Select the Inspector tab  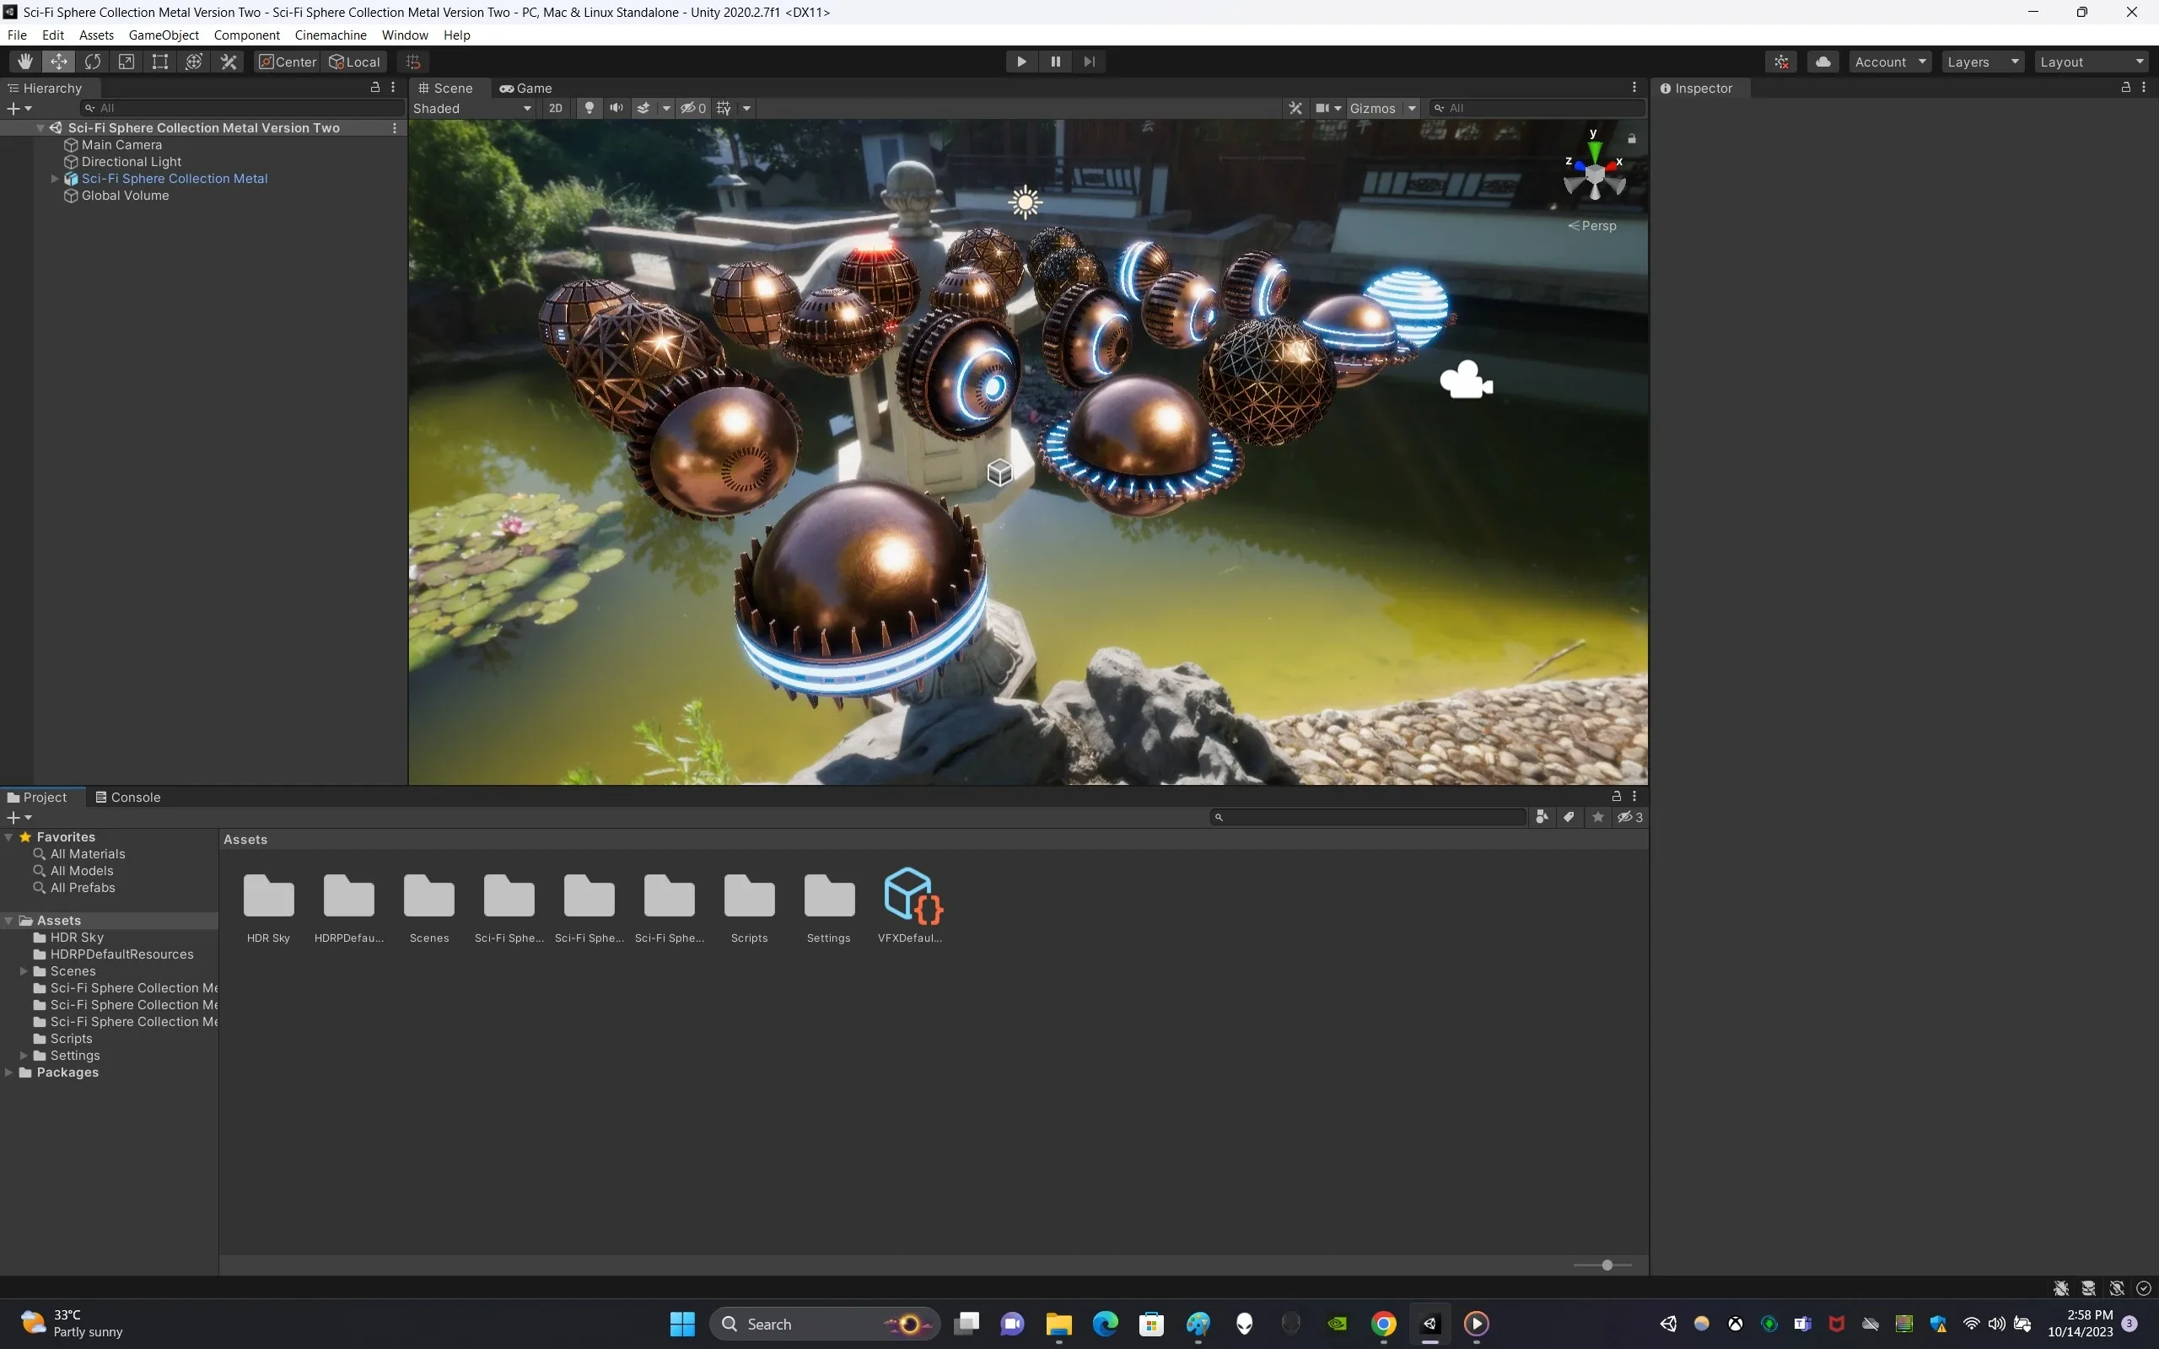[1696, 88]
